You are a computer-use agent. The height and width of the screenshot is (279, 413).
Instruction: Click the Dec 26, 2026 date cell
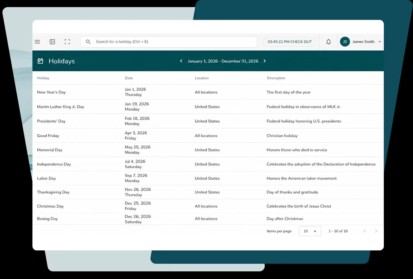click(138, 219)
